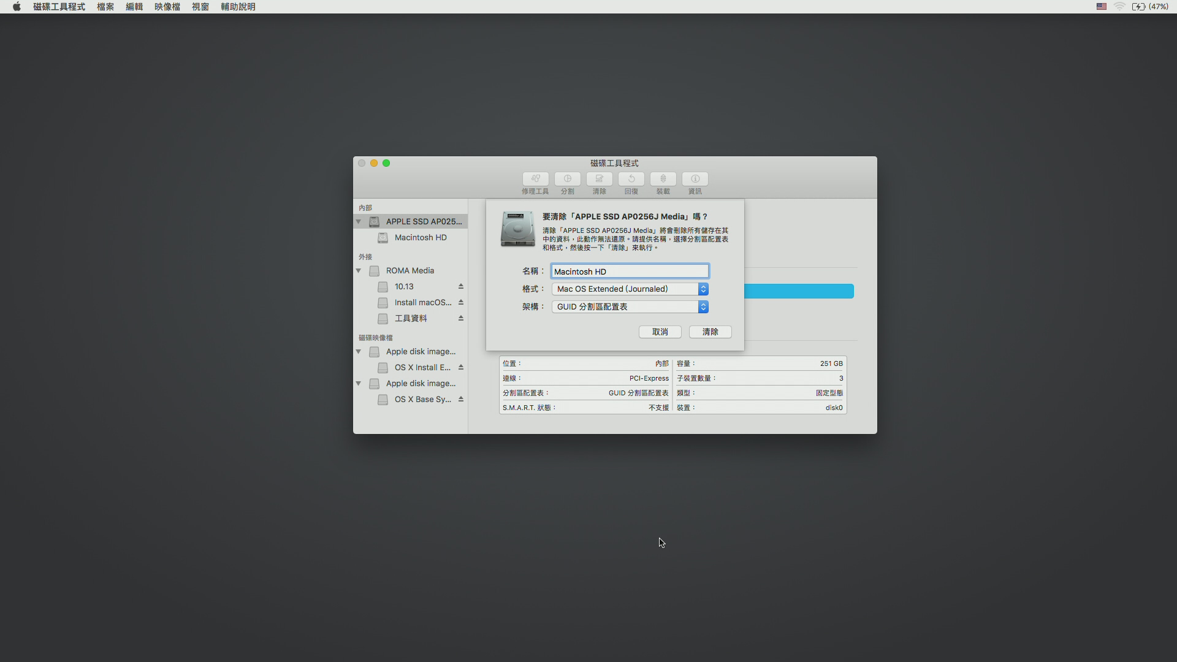Click the 修理工具 first aid toolbar icon

coord(535,179)
